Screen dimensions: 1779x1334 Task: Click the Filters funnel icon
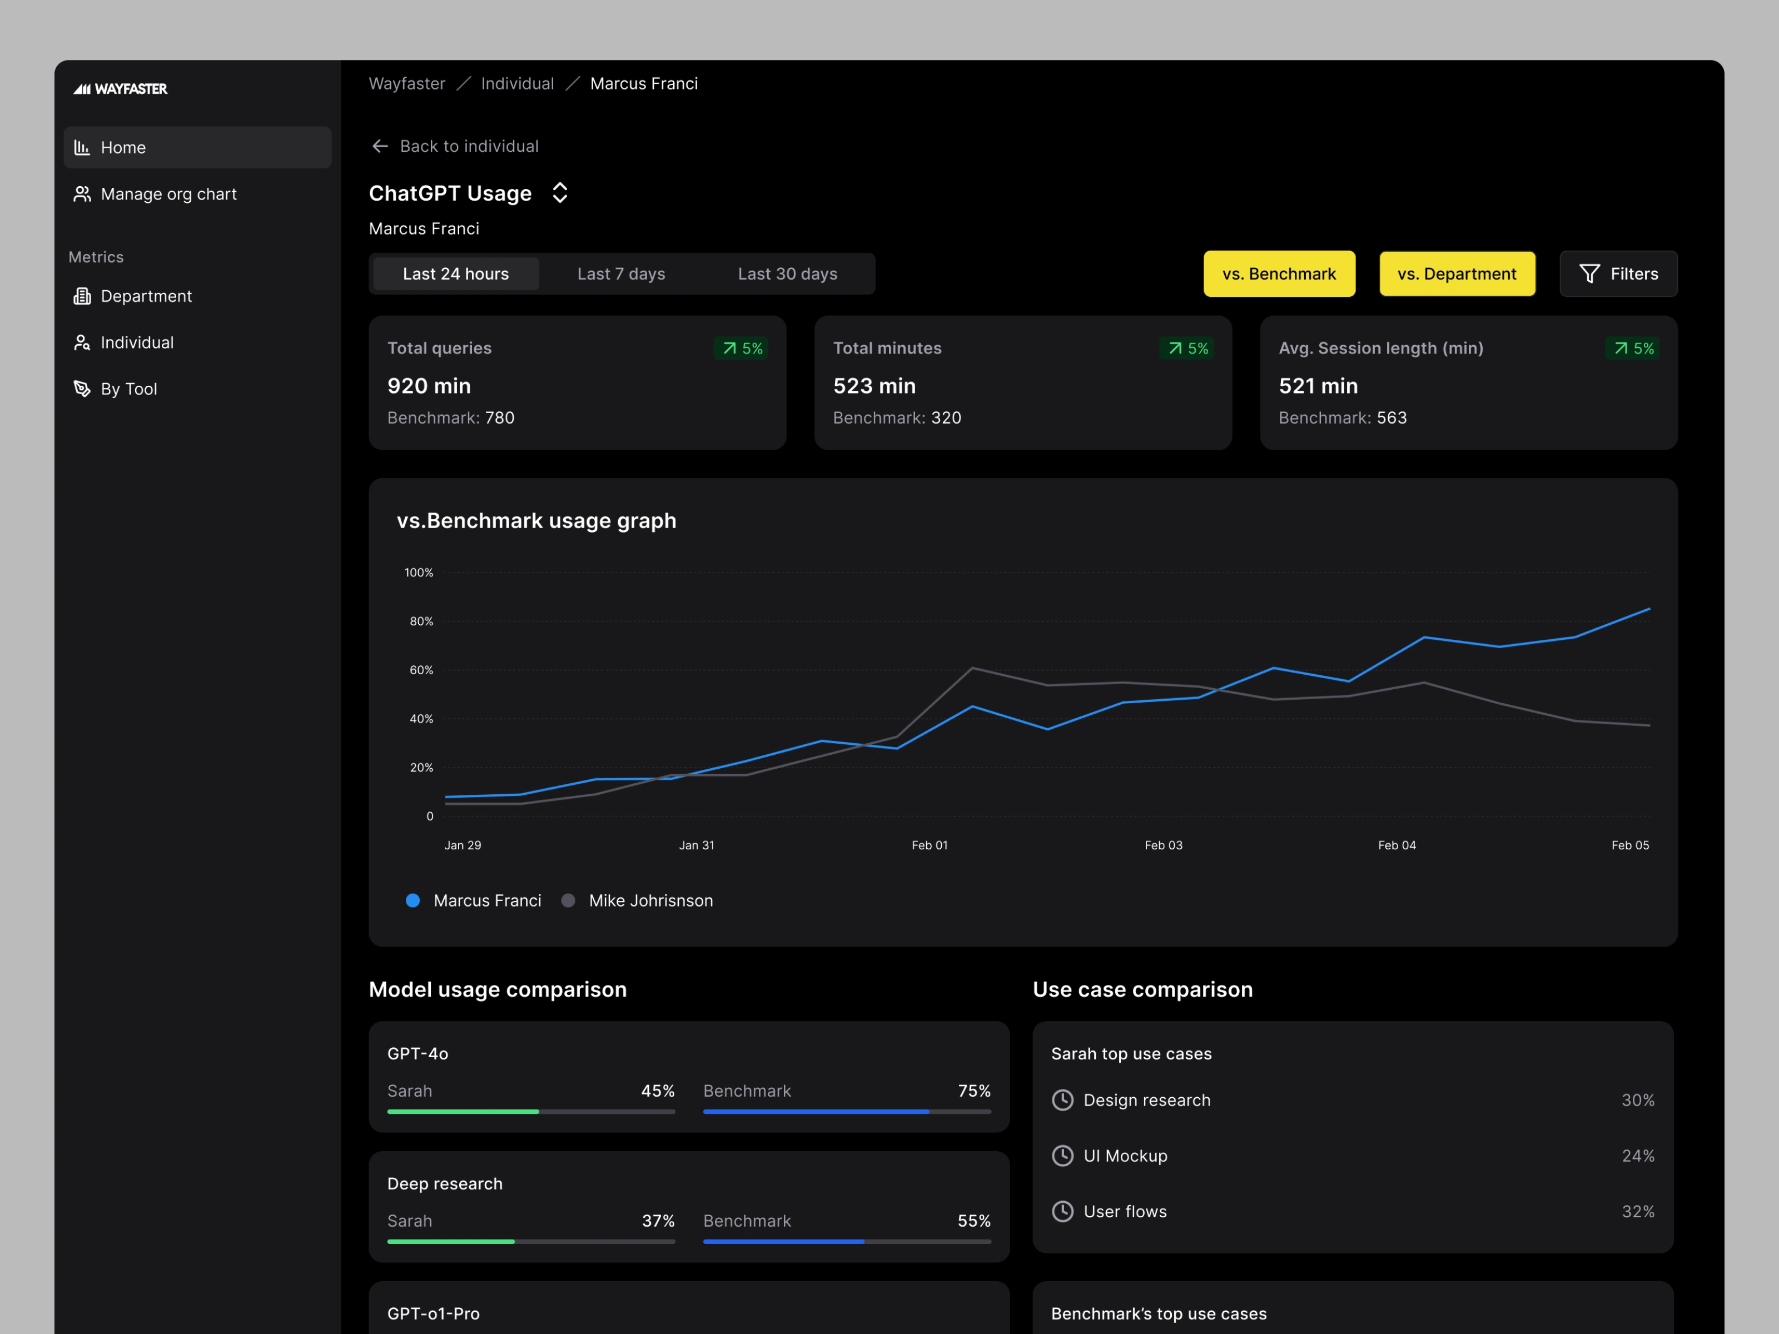(1589, 274)
